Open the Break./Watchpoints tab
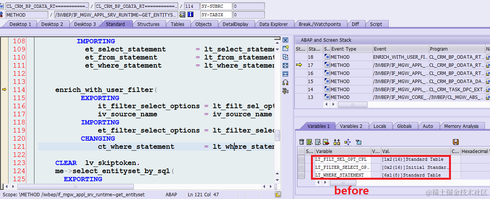Image resolution: width=490 pixels, height=199 pixels. [x=320, y=24]
